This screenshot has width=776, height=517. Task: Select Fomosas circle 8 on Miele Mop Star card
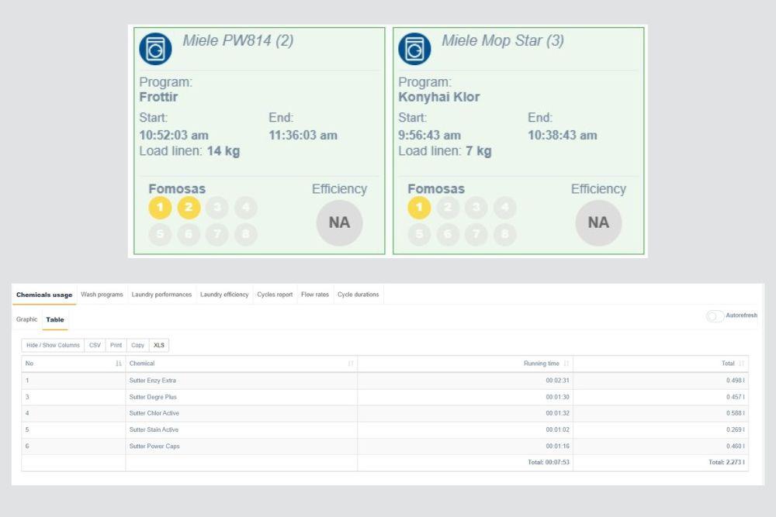click(505, 234)
